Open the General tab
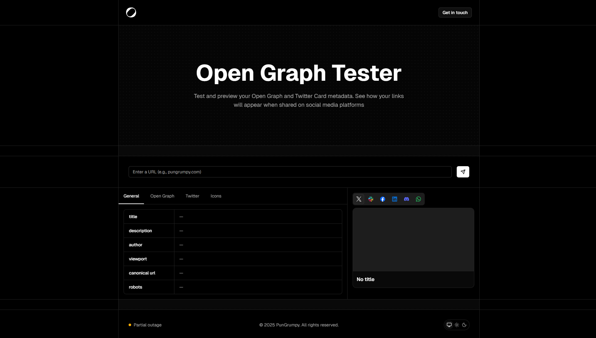Screen dimensions: 596x338 [x=131, y=196]
